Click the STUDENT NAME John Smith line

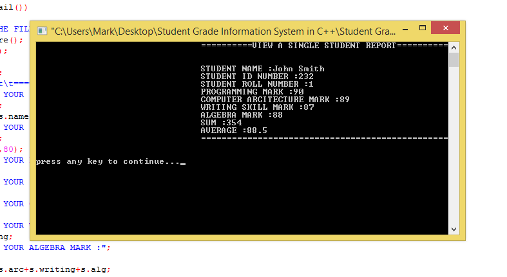[262, 69]
